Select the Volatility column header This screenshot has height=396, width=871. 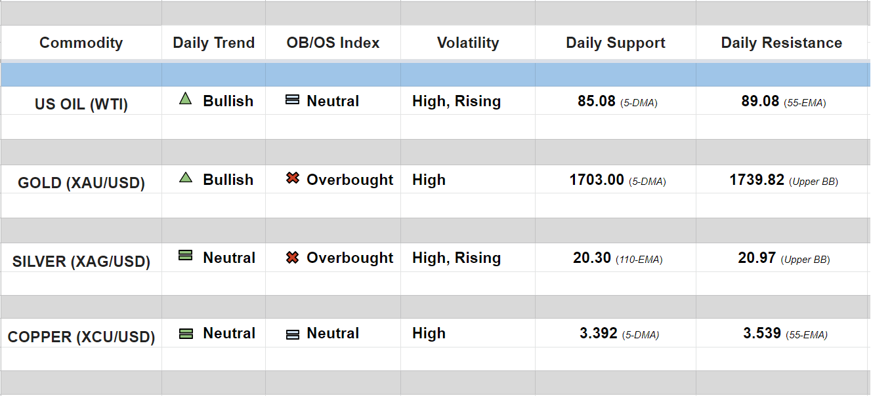click(x=468, y=43)
